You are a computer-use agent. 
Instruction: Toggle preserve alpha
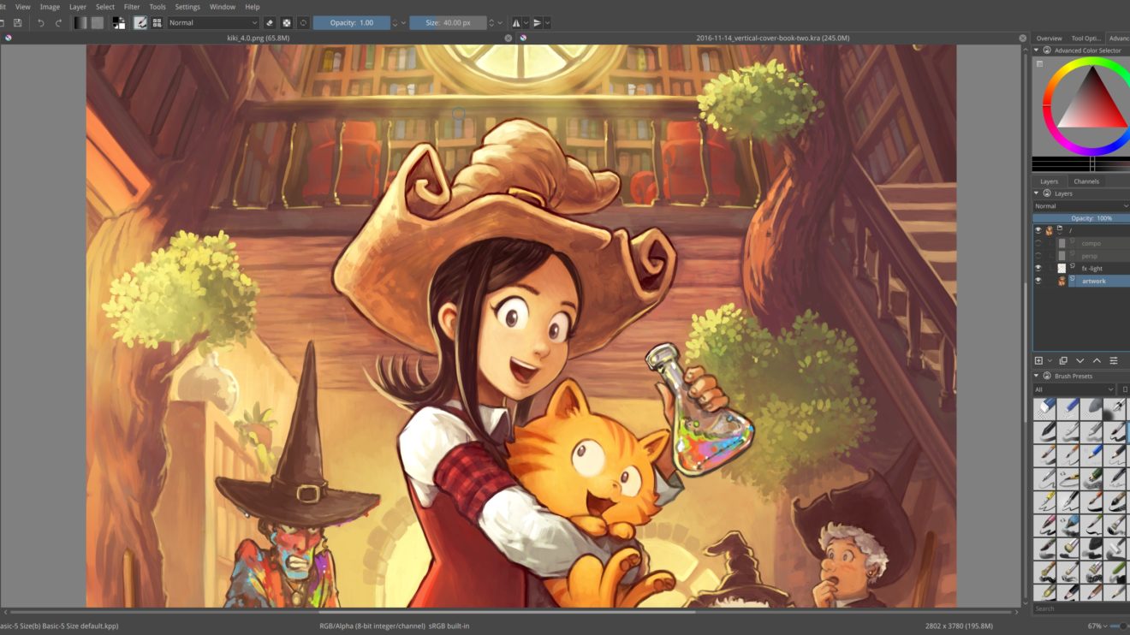click(287, 23)
